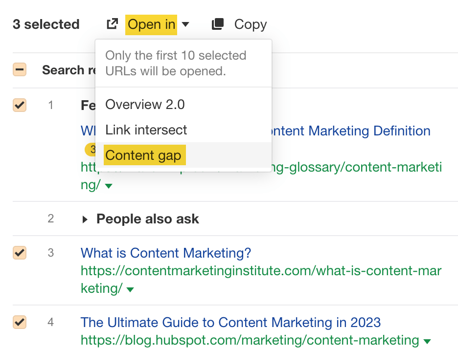This screenshot has width=458, height=350.
Task: Click the contentmarketinginstitute.com green URL
Action: [x=260, y=271]
